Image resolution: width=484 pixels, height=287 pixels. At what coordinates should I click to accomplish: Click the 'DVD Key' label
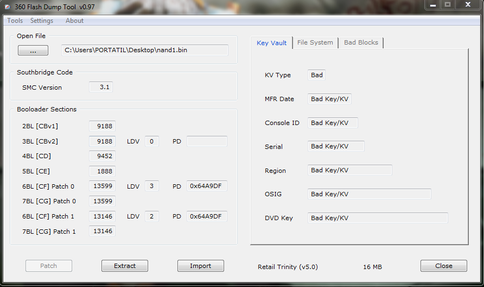(279, 218)
